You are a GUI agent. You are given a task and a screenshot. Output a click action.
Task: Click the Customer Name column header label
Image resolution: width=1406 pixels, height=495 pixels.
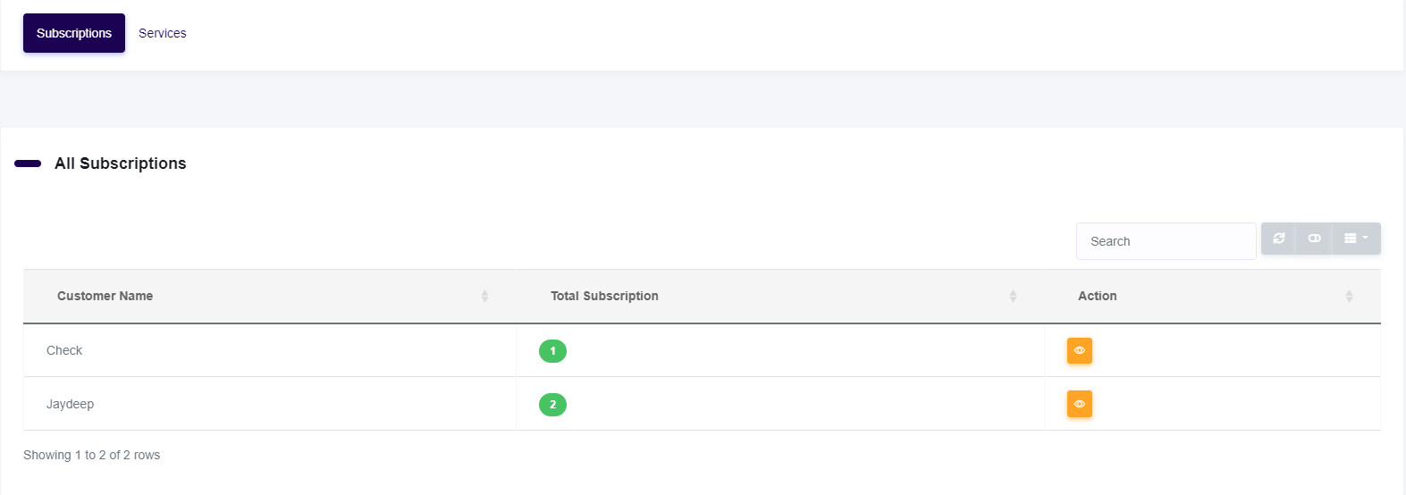105,296
